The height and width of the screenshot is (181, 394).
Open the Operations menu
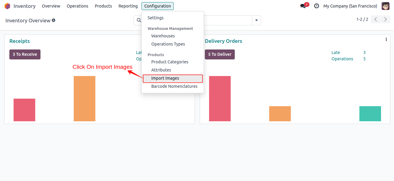77,6
